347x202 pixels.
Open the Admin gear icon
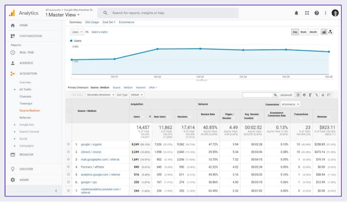coord(13,180)
